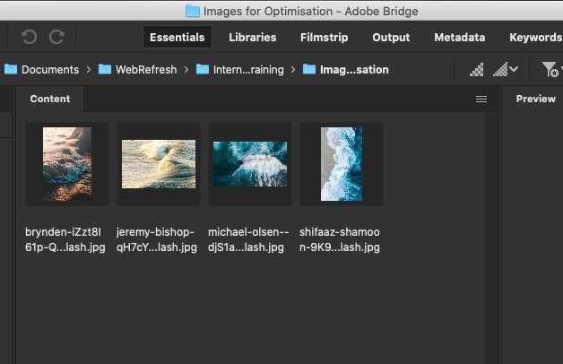The height and width of the screenshot is (364, 563).
Task: Select the jeremy-bishop wave thumbnail
Action: click(x=159, y=164)
